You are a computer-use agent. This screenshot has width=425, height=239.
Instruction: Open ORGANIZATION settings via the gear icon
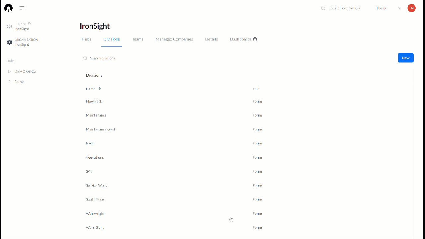(10, 42)
